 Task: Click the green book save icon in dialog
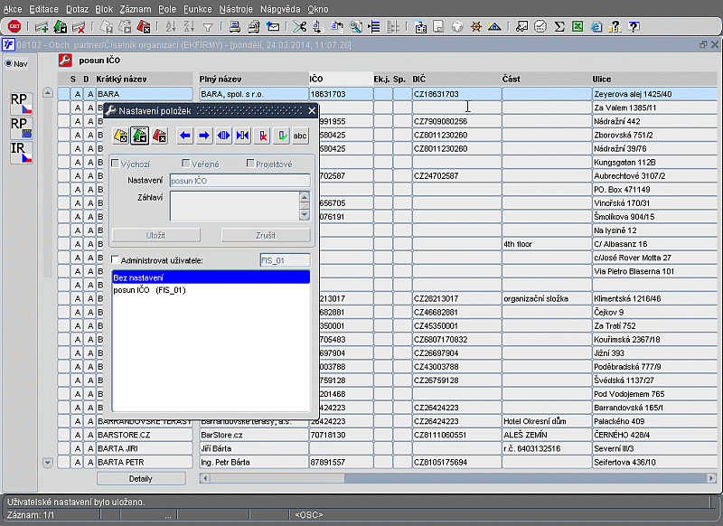pos(140,136)
